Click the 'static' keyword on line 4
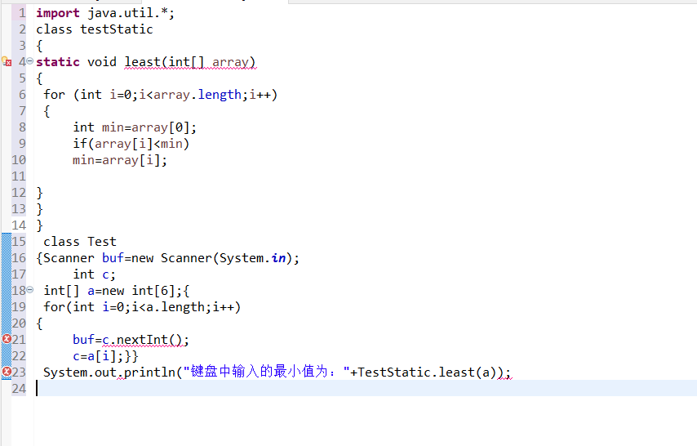This screenshot has width=697, height=446. 58,62
